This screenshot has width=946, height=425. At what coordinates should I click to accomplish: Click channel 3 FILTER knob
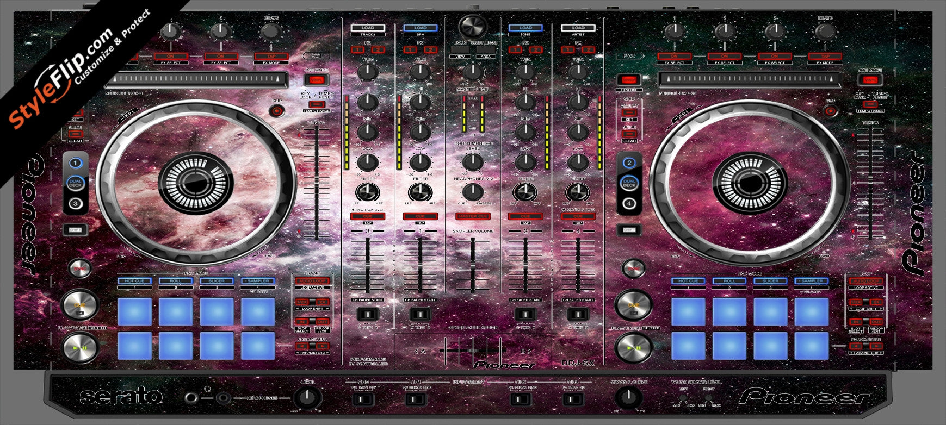click(368, 191)
